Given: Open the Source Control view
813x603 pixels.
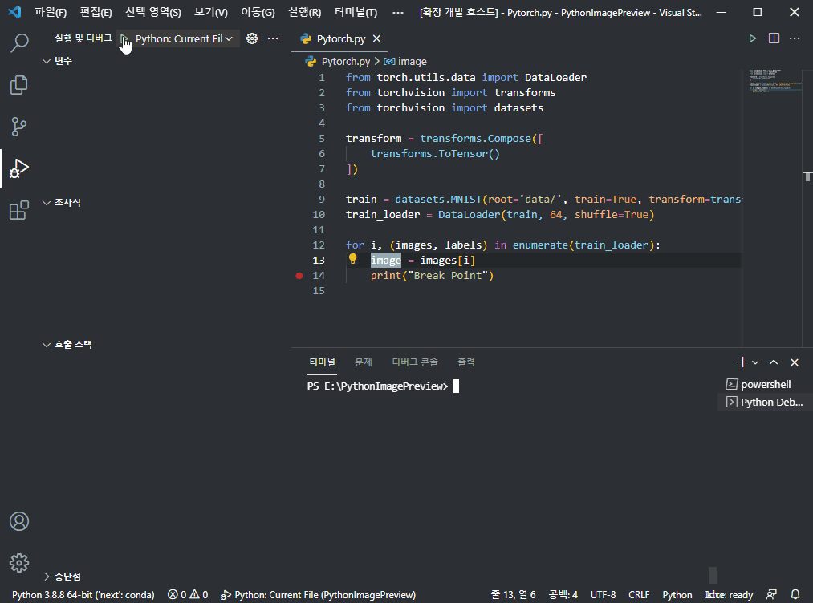Looking at the screenshot, I should click(19, 127).
